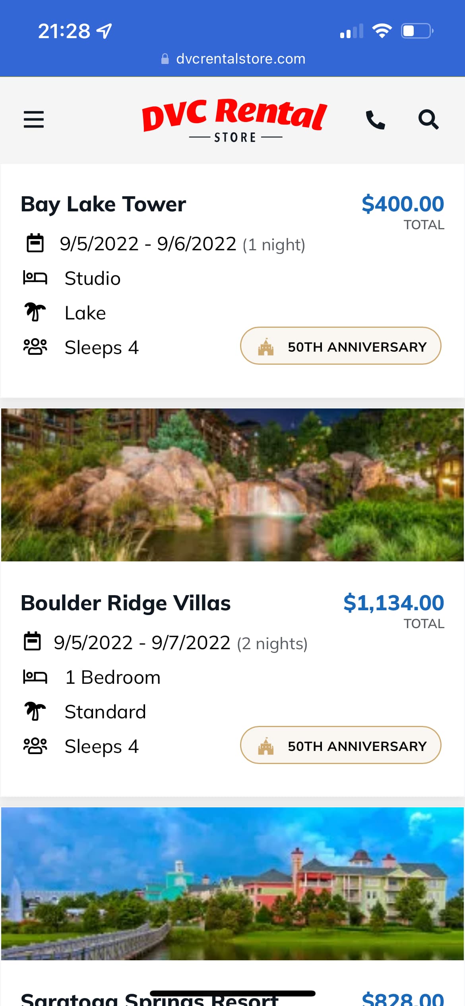
Task: Select Bay Lake Tower 50th Anniversary badge
Action: (341, 346)
